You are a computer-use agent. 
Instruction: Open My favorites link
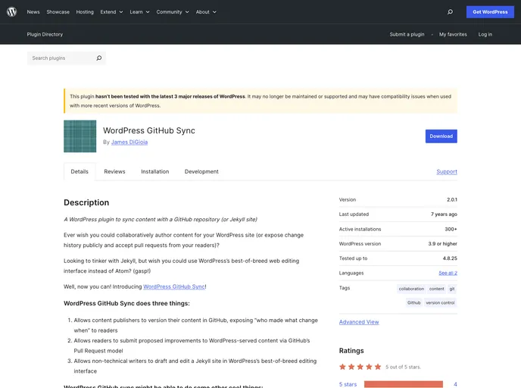pyautogui.click(x=453, y=34)
